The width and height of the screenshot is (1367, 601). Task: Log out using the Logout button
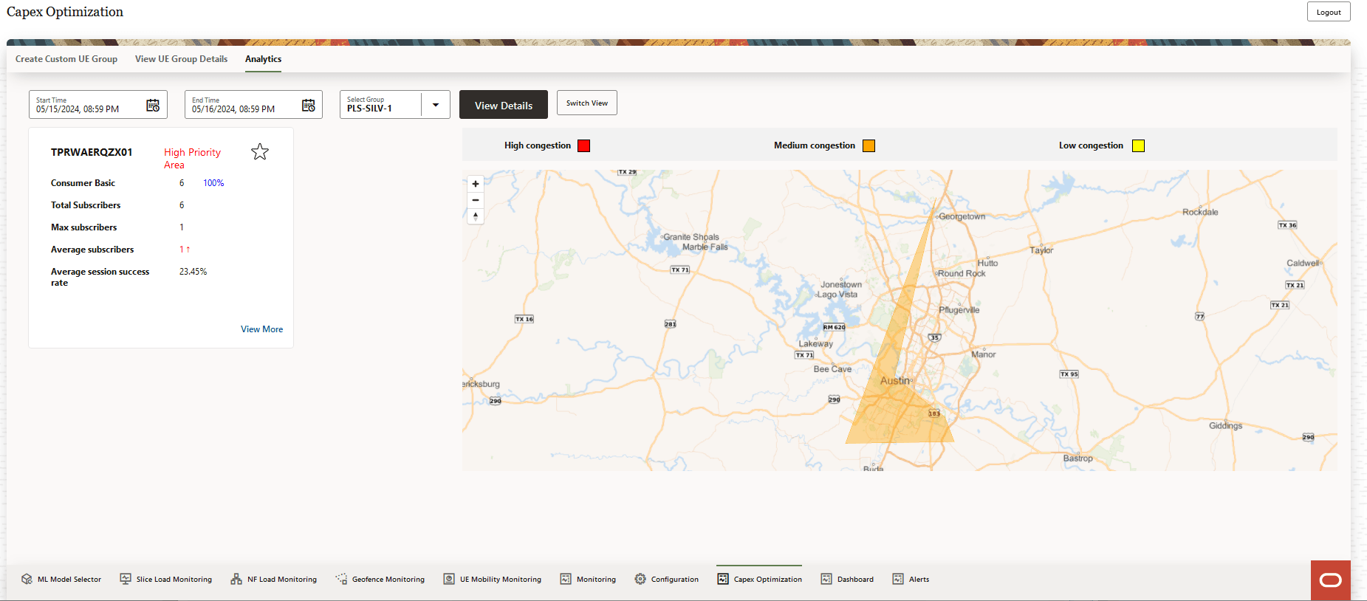click(x=1329, y=12)
